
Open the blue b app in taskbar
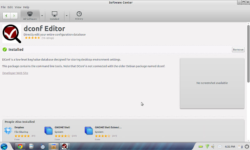click(x=43, y=146)
